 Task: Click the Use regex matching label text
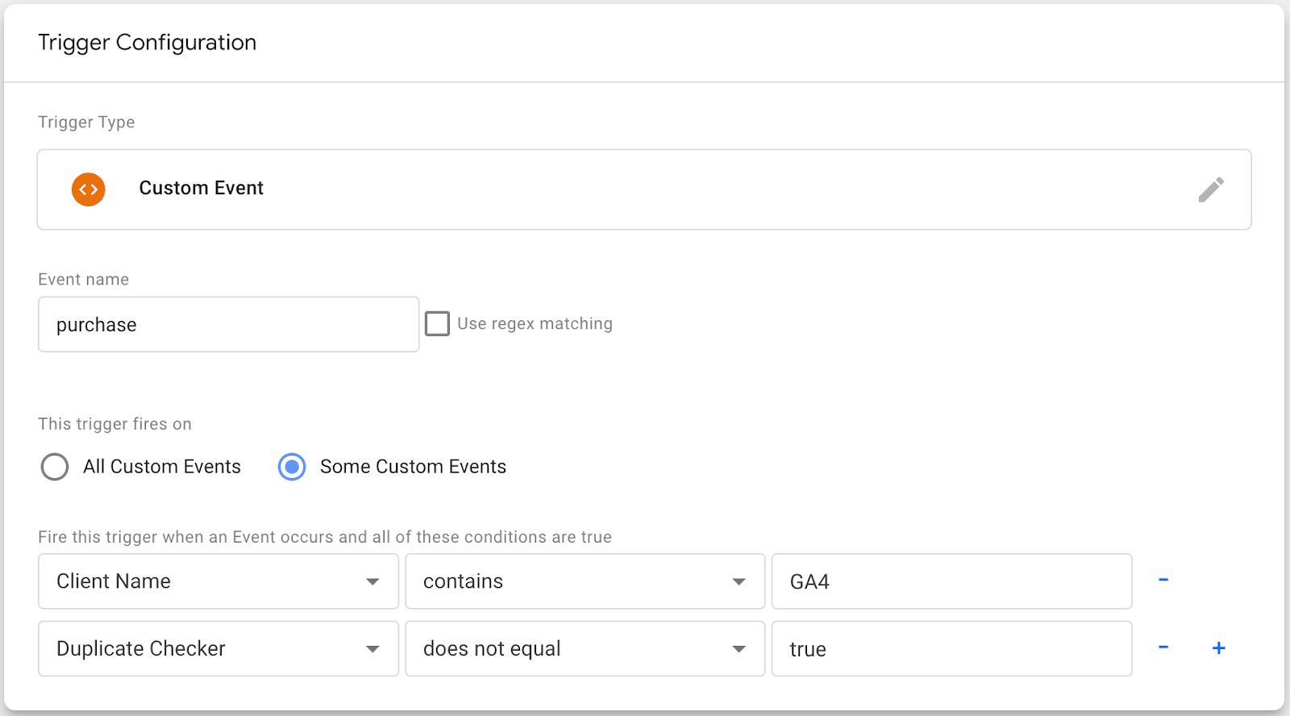point(535,323)
